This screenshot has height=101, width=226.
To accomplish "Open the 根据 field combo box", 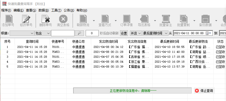I will click(22, 33).
